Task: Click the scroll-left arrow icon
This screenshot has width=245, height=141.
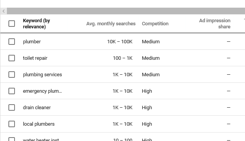Action: pos(3,11)
